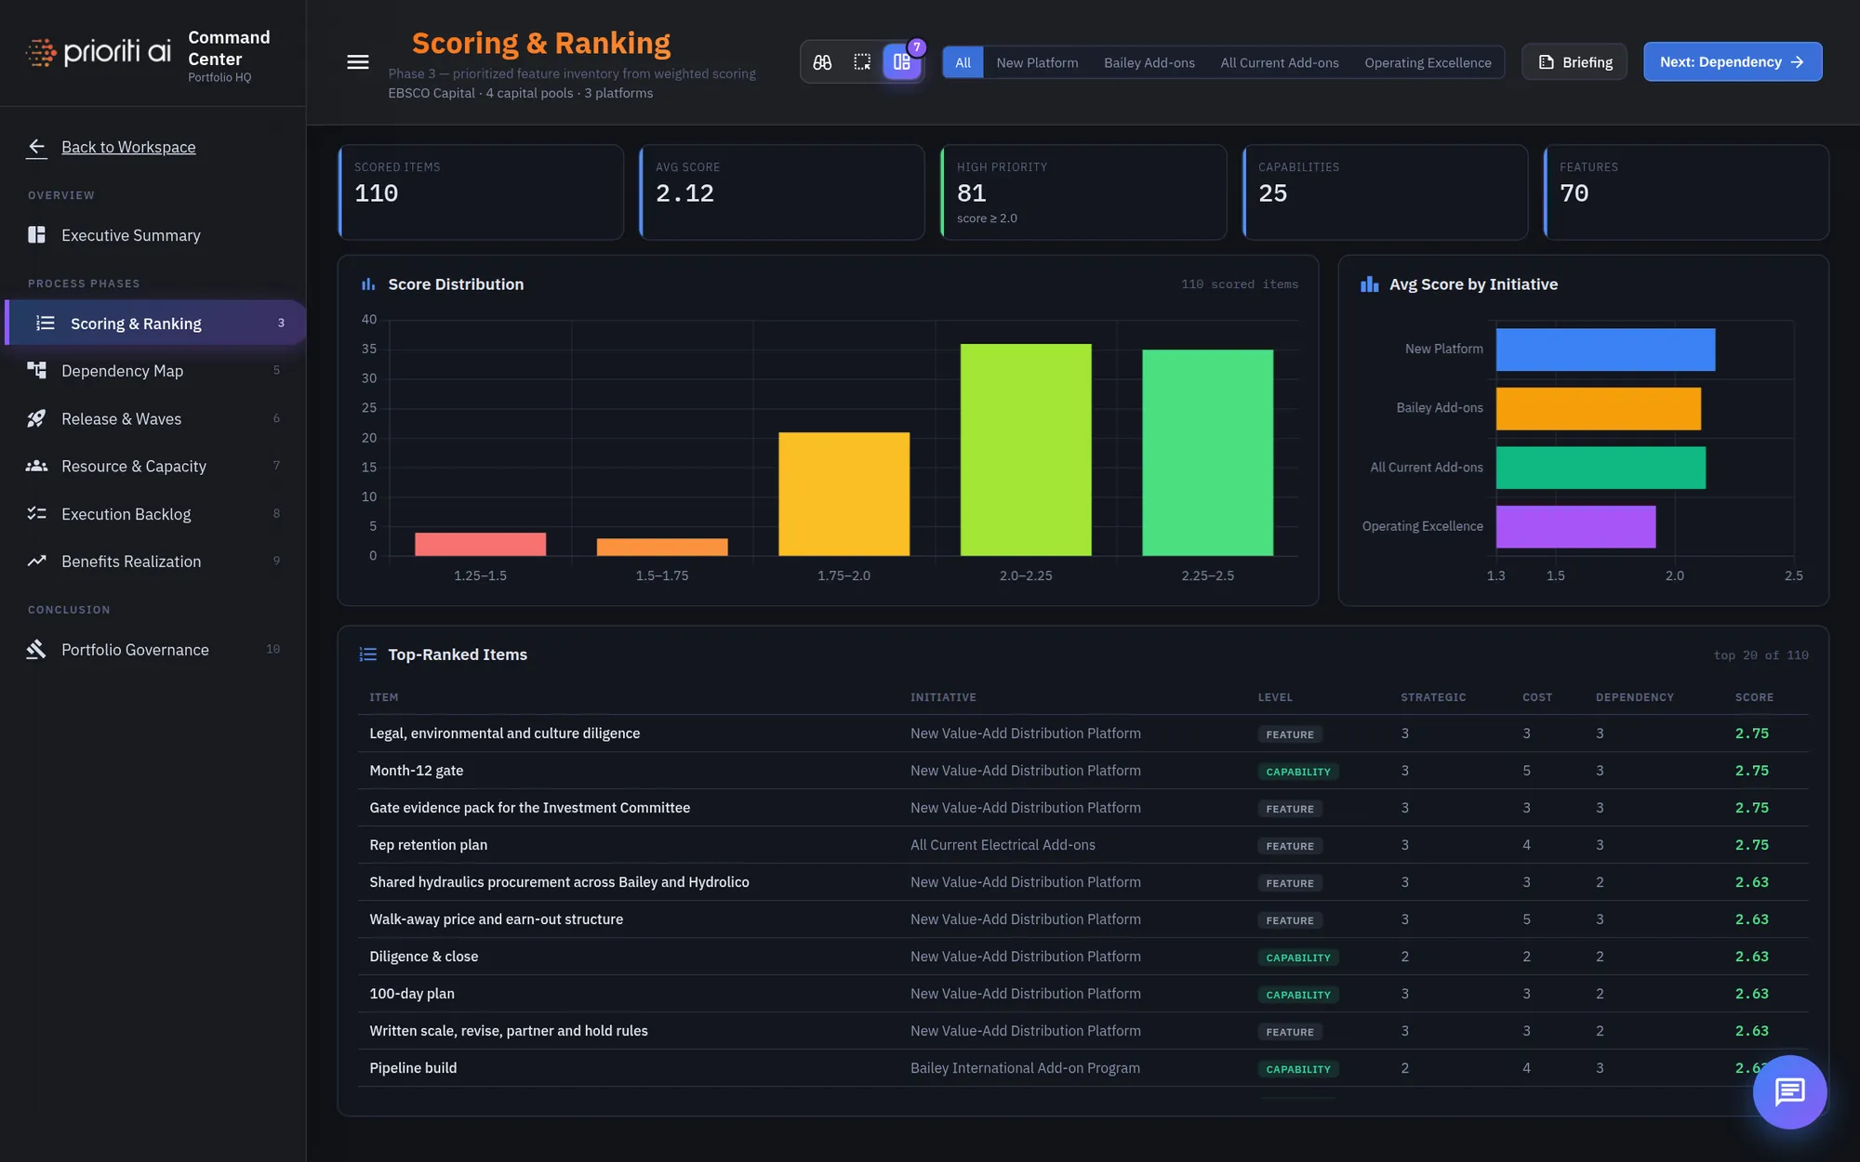Click the yellow 1.75–2.0 histogram bar
Image resolution: width=1860 pixels, height=1162 pixels.
(844, 494)
